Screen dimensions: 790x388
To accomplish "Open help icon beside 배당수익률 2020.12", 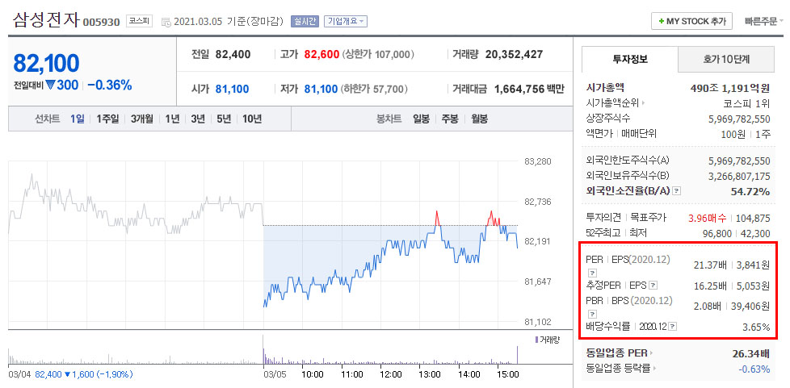I will [x=673, y=328].
